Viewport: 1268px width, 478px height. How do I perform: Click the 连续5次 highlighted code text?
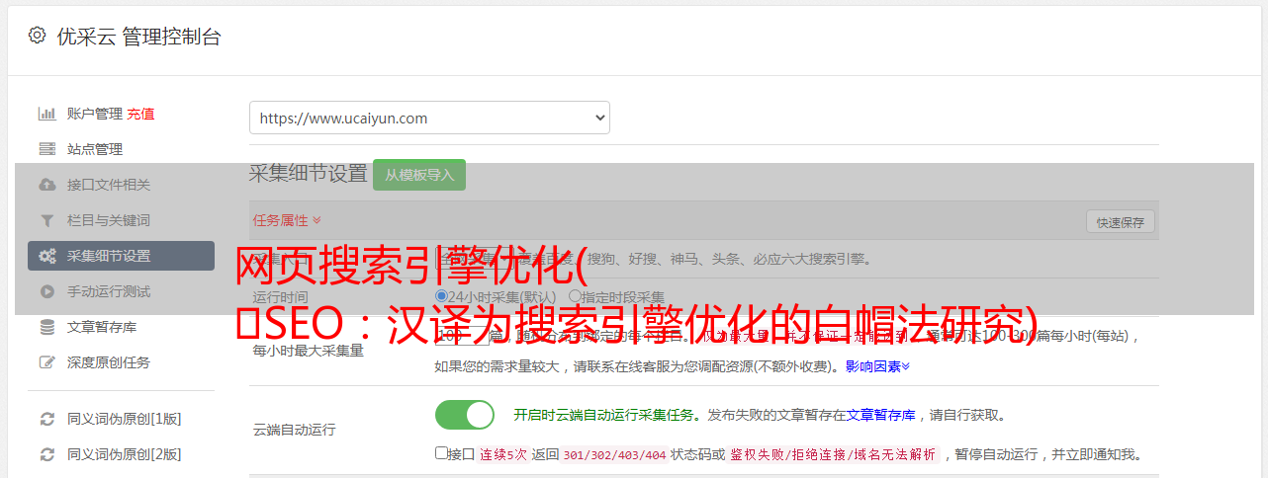click(x=502, y=454)
